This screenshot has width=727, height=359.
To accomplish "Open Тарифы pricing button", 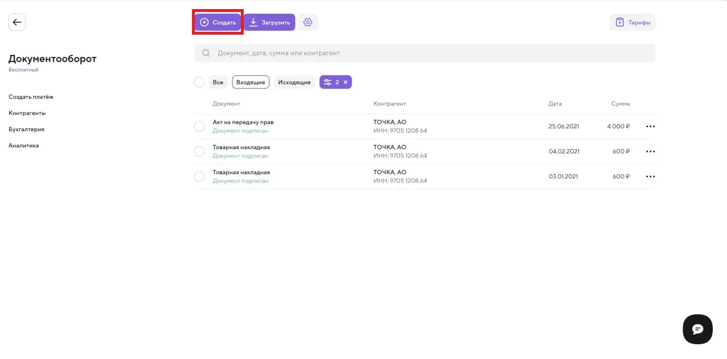I will (633, 23).
